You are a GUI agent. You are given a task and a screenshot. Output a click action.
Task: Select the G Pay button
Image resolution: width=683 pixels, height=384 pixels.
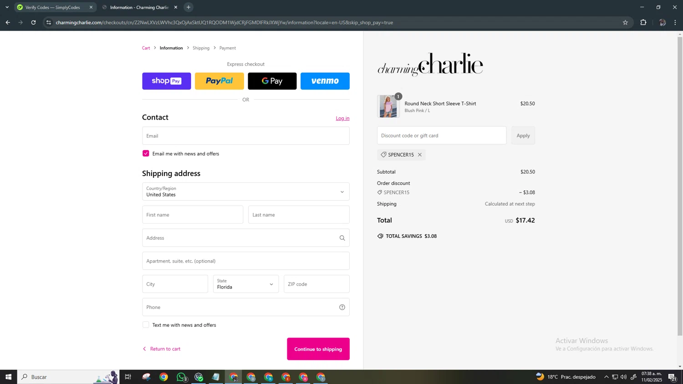(272, 81)
